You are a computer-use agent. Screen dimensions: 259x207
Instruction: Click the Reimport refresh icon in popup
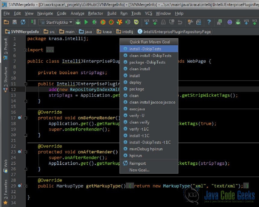[125, 163]
